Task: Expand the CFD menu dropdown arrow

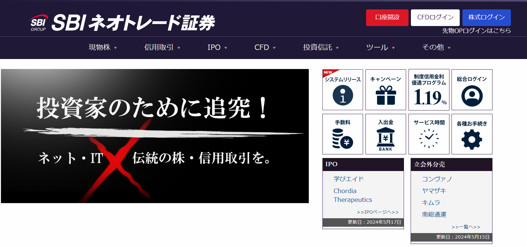Action: pyautogui.click(x=274, y=48)
